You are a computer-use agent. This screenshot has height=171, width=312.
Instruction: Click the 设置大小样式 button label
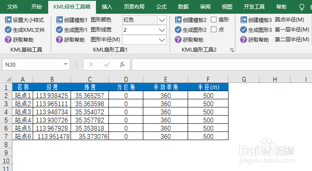tap(28, 20)
